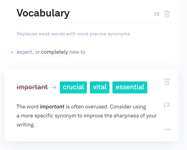Click the trash icon beside the 23 count
Screen dimensions: 187x150
167,14
